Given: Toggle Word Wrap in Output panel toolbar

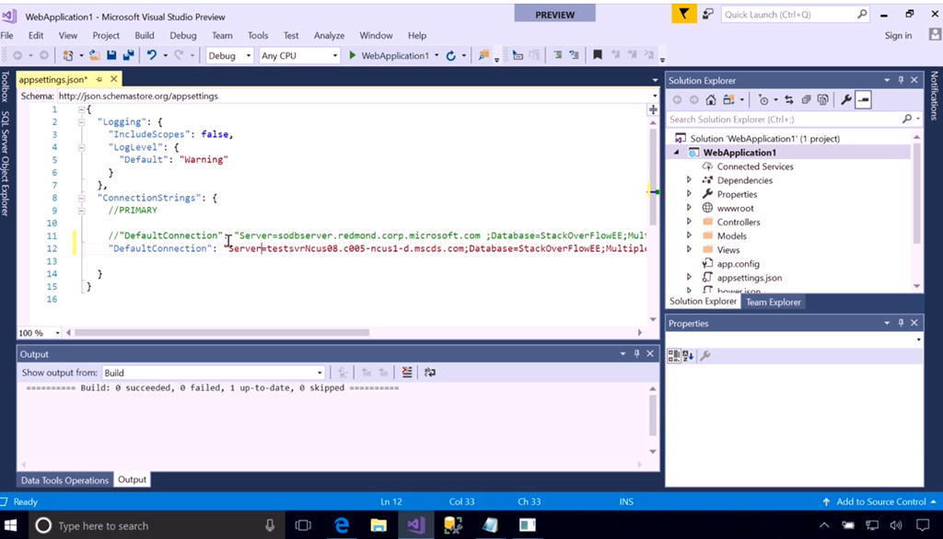Looking at the screenshot, I should (429, 373).
